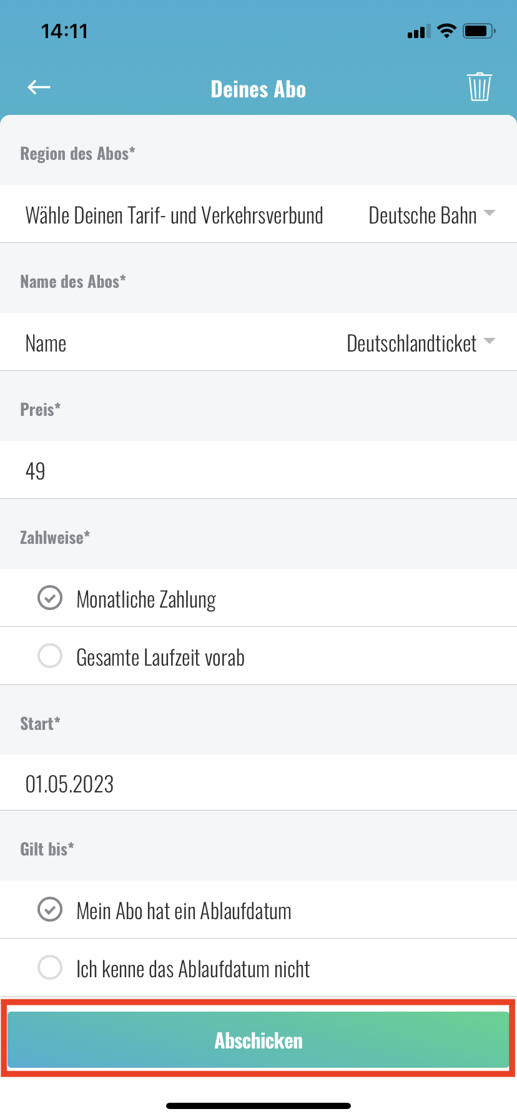Tap the Wi-Fi status icon
The height and width of the screenshot is (1119, 517).
[x=446, y=31]
